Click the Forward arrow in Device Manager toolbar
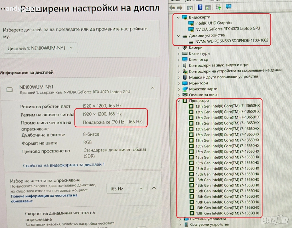The width and height of the screenshot is (292, 228). pos(179,7)
